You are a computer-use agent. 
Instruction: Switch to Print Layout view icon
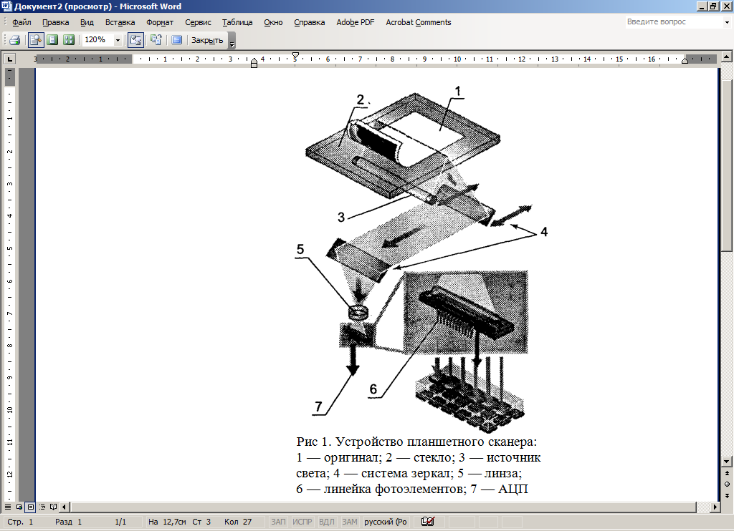click(x=30, y=507)
